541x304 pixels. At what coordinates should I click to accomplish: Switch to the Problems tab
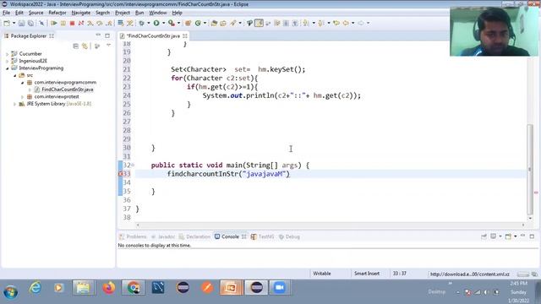[133, 236]
